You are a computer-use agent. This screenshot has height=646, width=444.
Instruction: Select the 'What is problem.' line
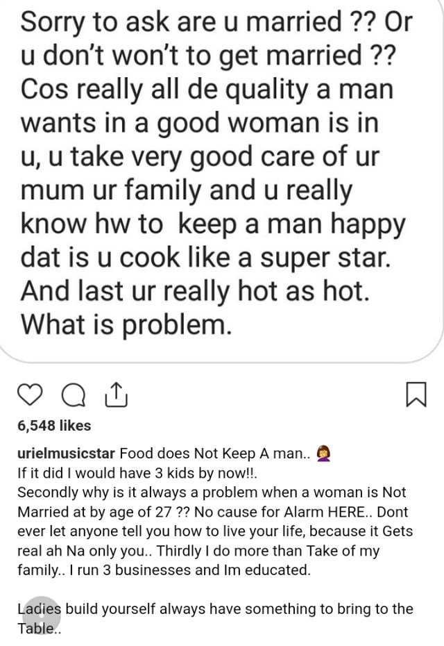point(125,325)
